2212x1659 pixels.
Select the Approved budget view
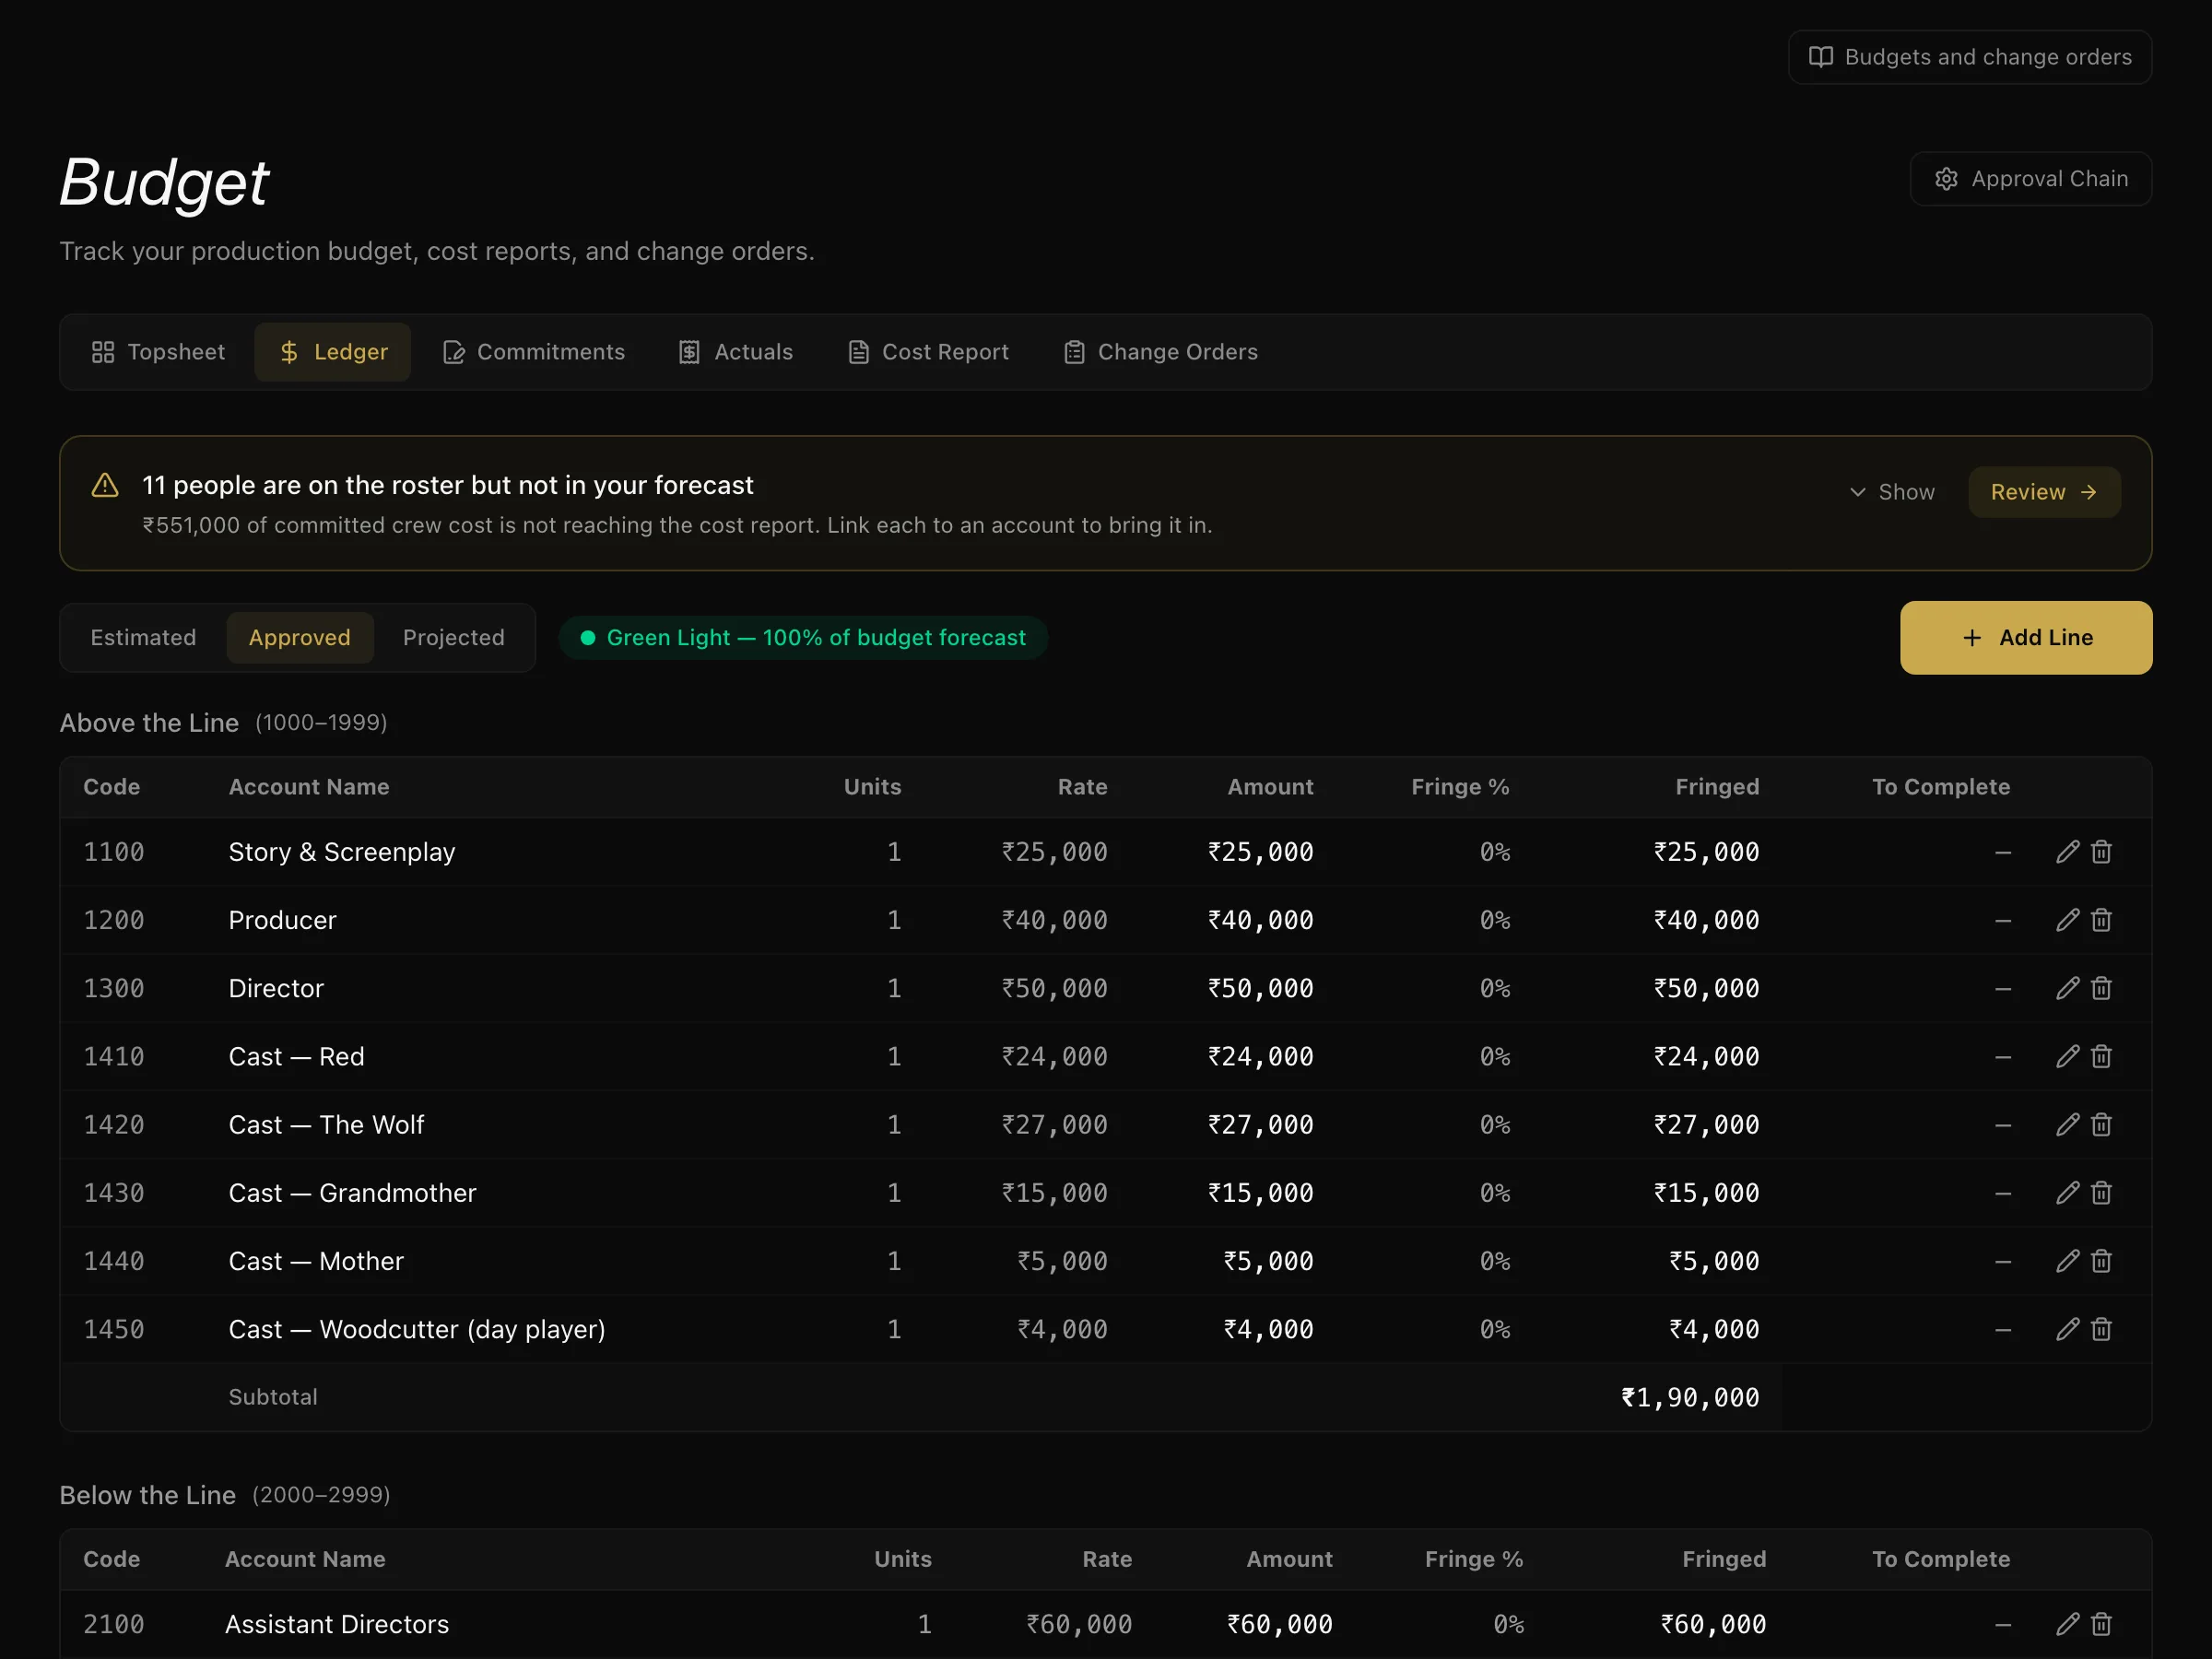[x=300, y=638]
